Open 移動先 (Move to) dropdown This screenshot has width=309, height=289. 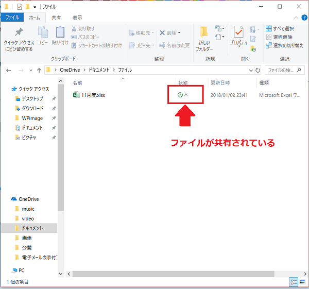142,33
